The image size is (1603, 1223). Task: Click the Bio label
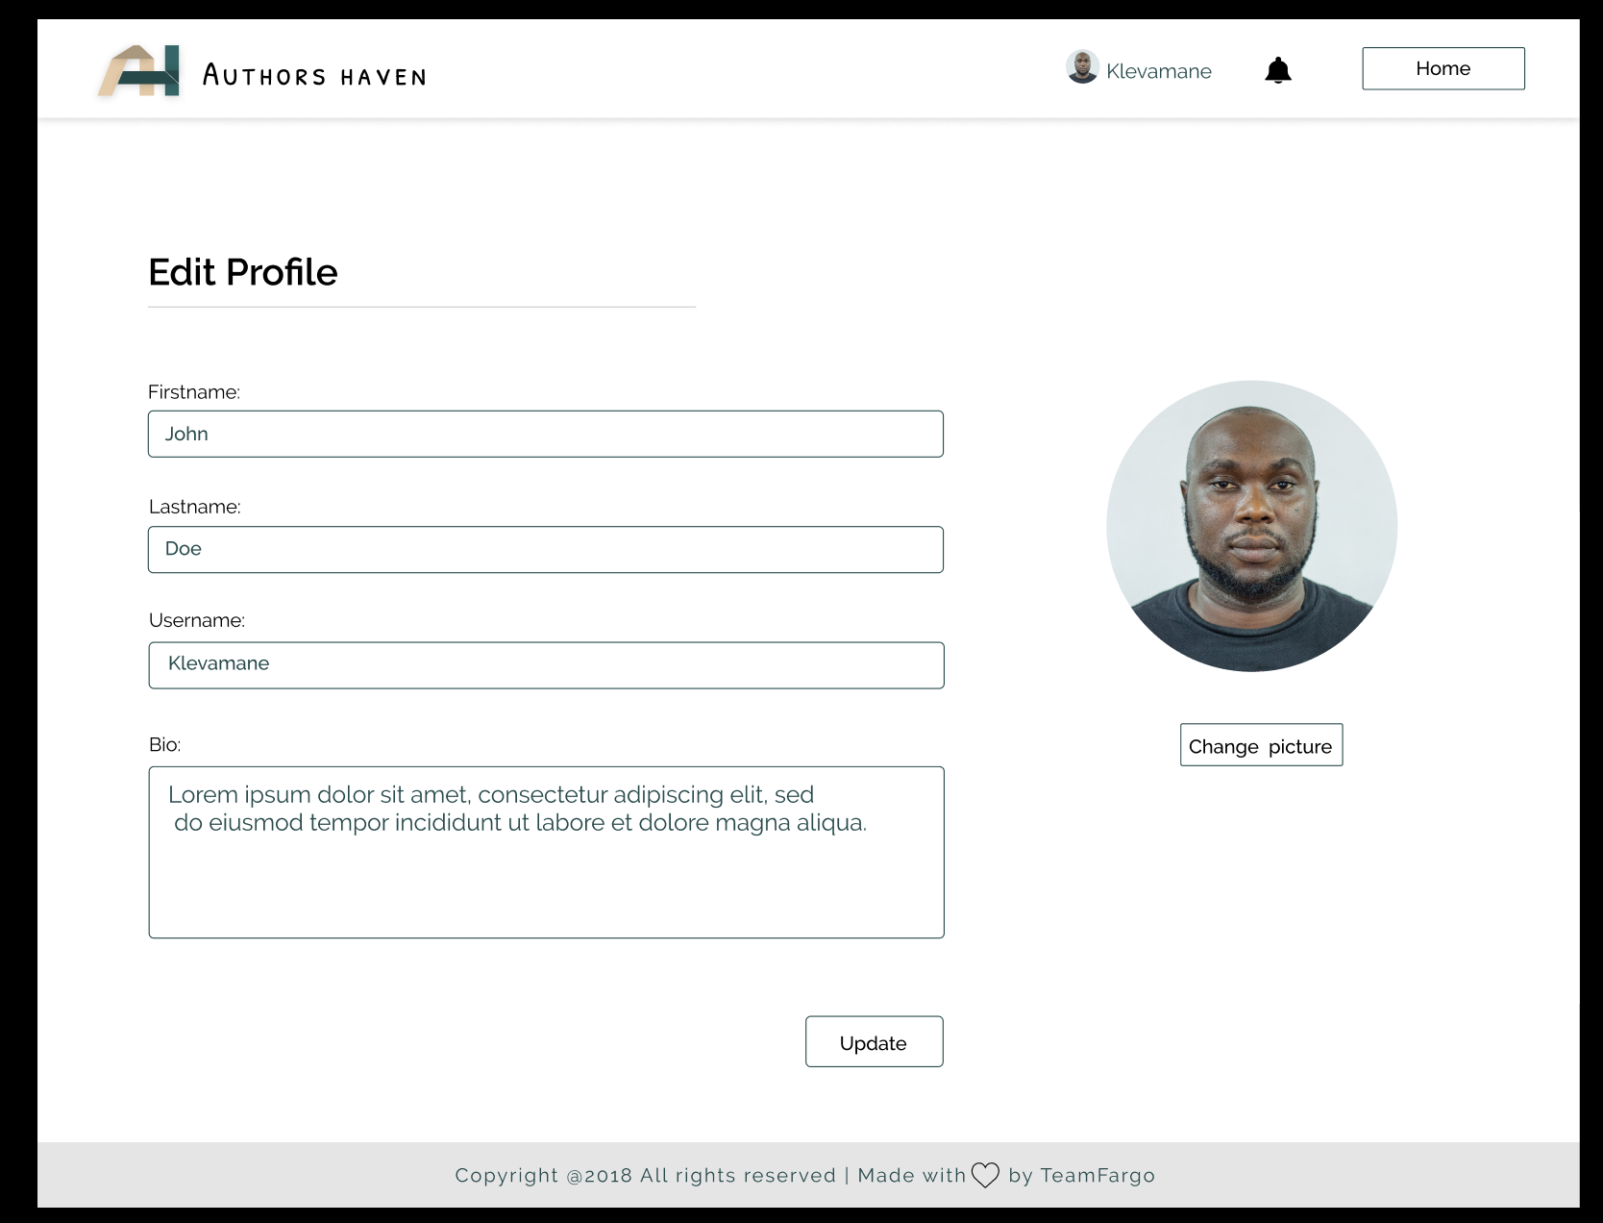[163, 743]
